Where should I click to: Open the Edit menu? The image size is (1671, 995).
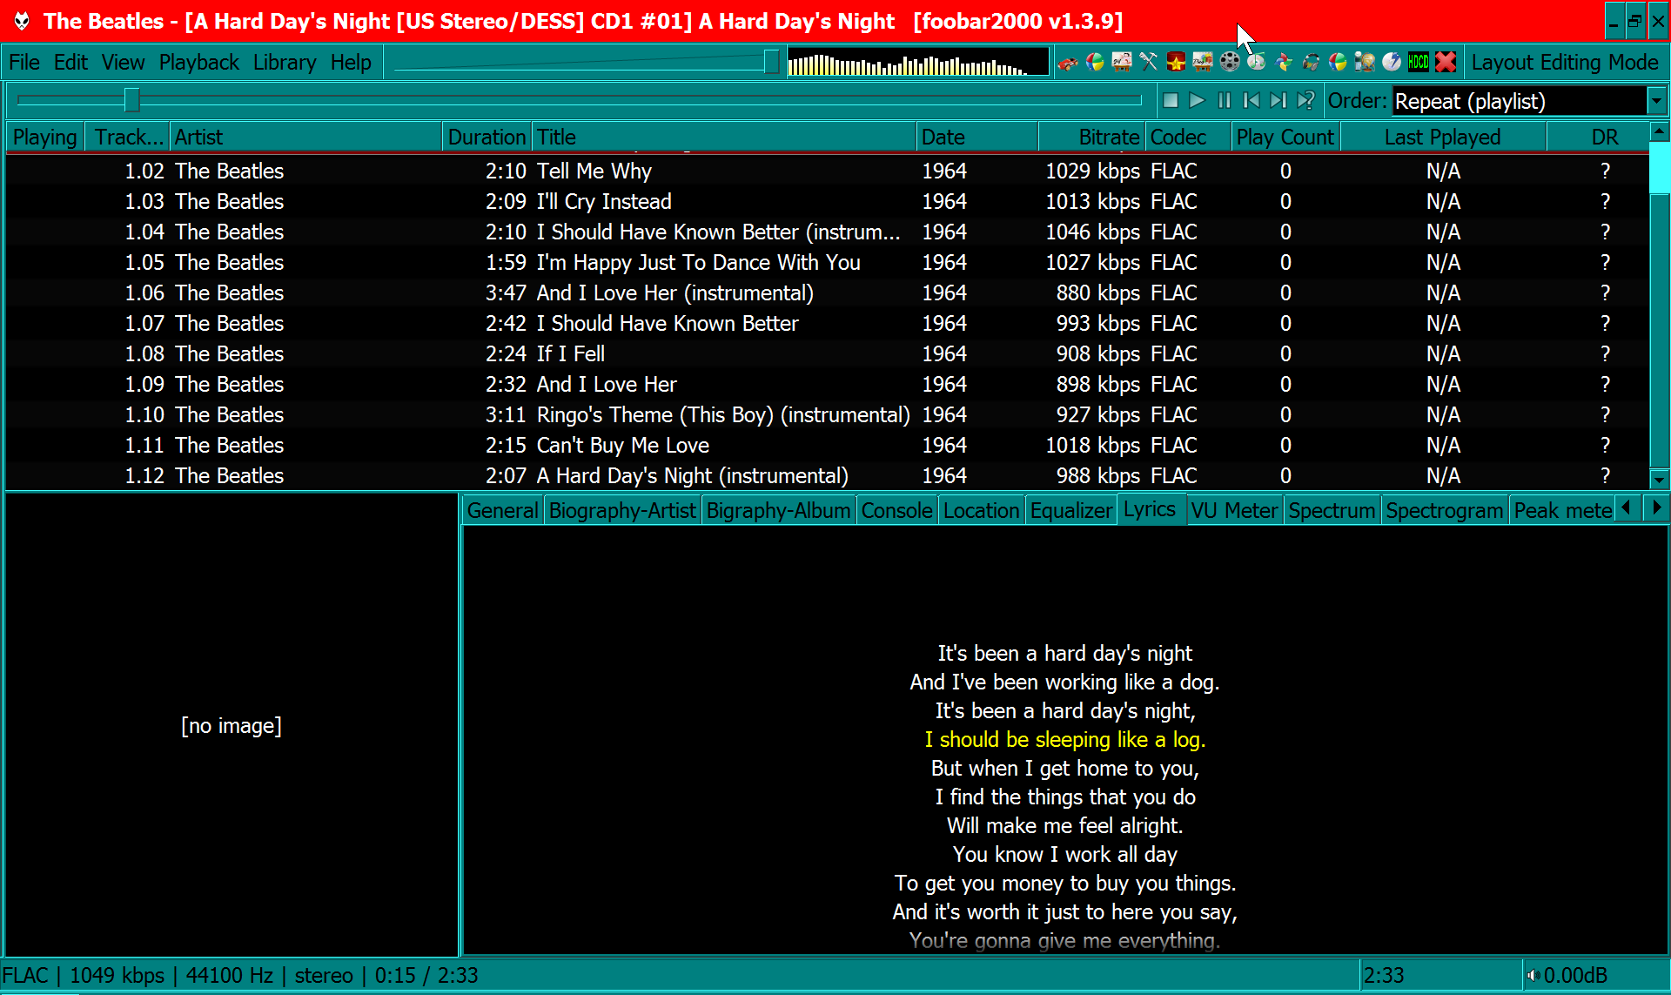pyautogui.click(x=70, y=63)
